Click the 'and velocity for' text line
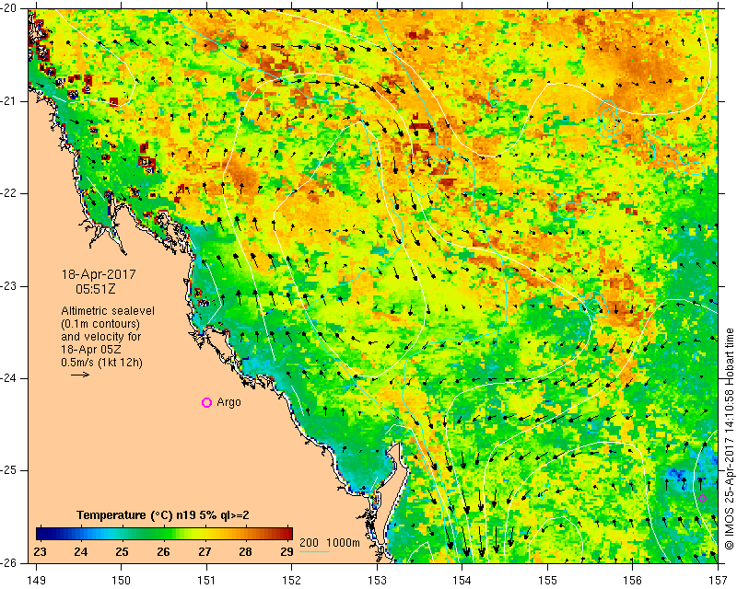737x589 pixels. click(101, 337)
